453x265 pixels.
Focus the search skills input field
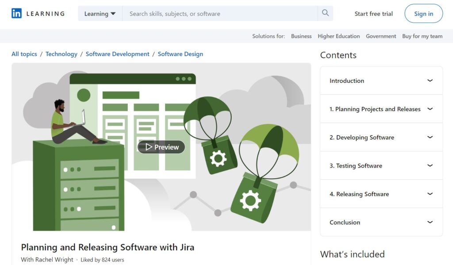[x=220, y=14]
